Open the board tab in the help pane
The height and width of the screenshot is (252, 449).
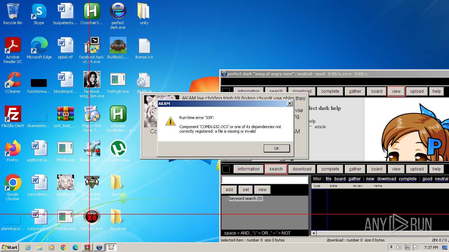click(377, 91)
